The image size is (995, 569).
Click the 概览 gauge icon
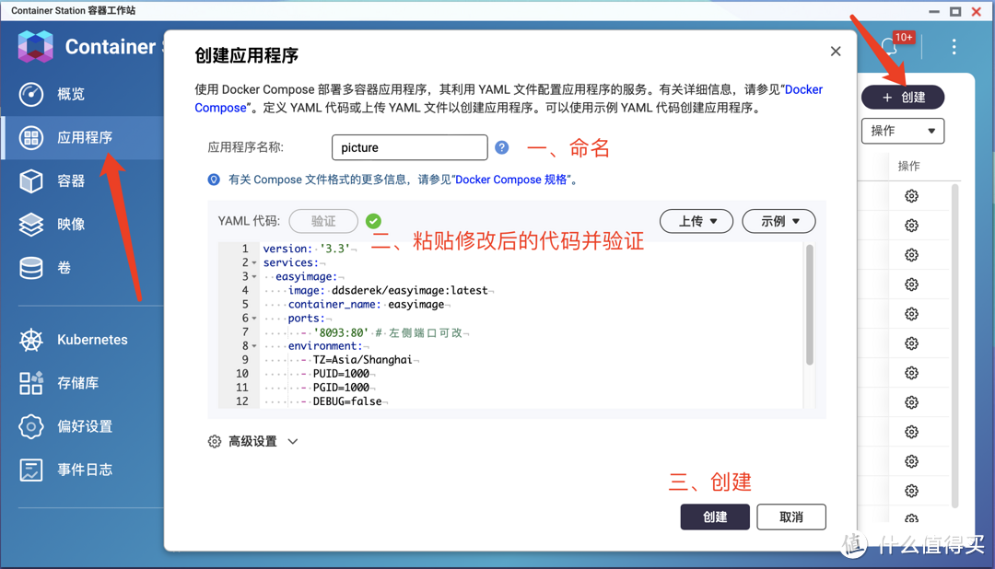click(31, 95)
